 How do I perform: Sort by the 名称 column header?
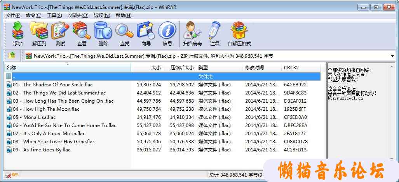tap(68, 68)
